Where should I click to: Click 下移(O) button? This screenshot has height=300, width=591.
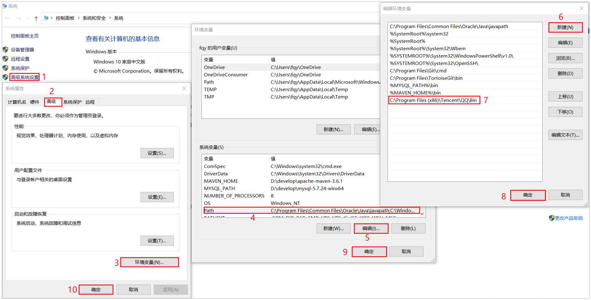565,112
